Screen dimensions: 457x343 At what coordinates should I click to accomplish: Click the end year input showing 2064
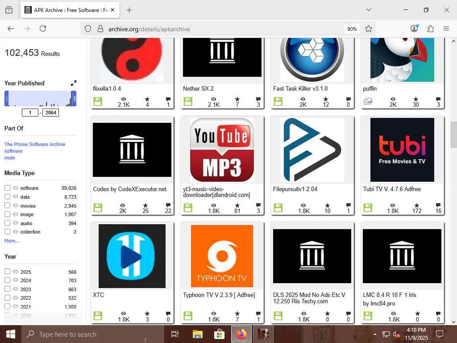(x=51, y=113)
